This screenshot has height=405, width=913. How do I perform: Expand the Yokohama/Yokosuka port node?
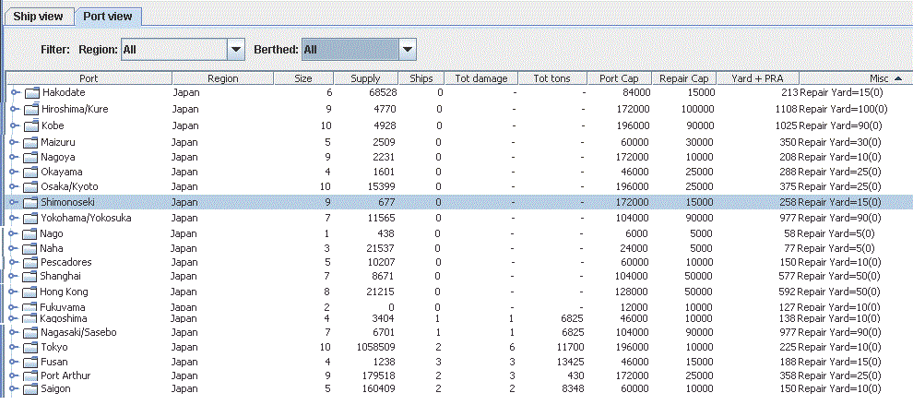click(x=15, y=218)
